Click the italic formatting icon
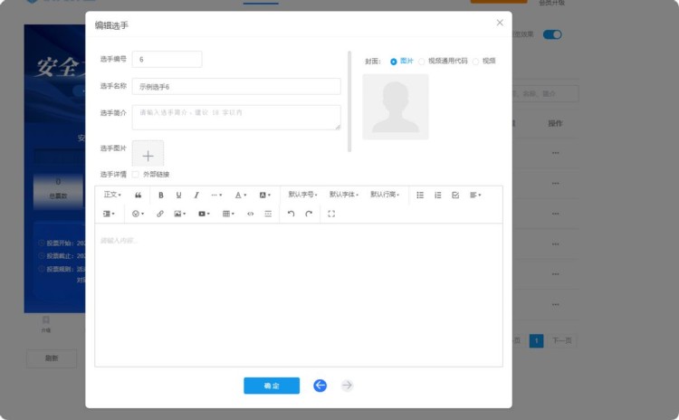 [196, 195]
